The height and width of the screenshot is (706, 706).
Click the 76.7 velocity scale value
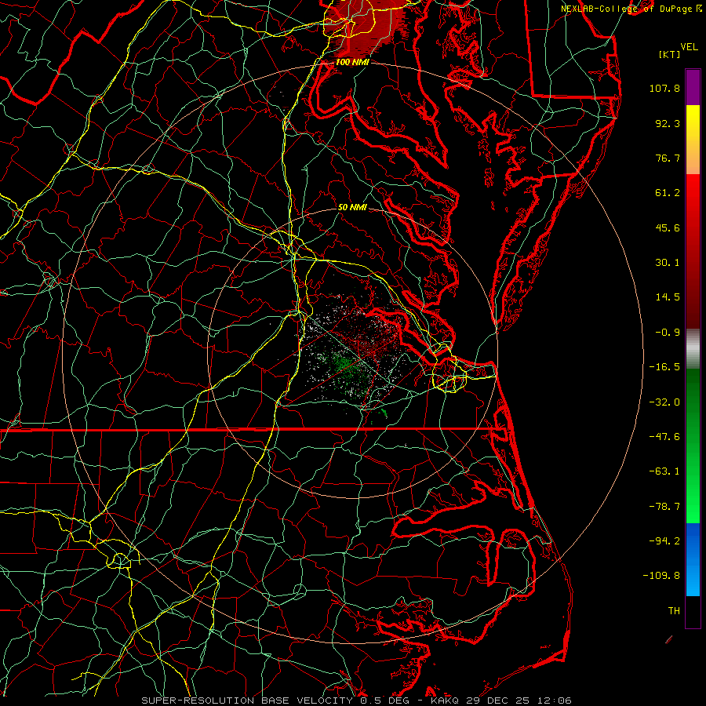(x=668, y=158)
